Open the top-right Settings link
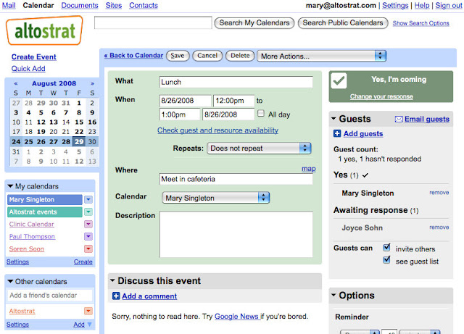Image resolution: width=464 pixels, height=334 pixels. [395, 5]
